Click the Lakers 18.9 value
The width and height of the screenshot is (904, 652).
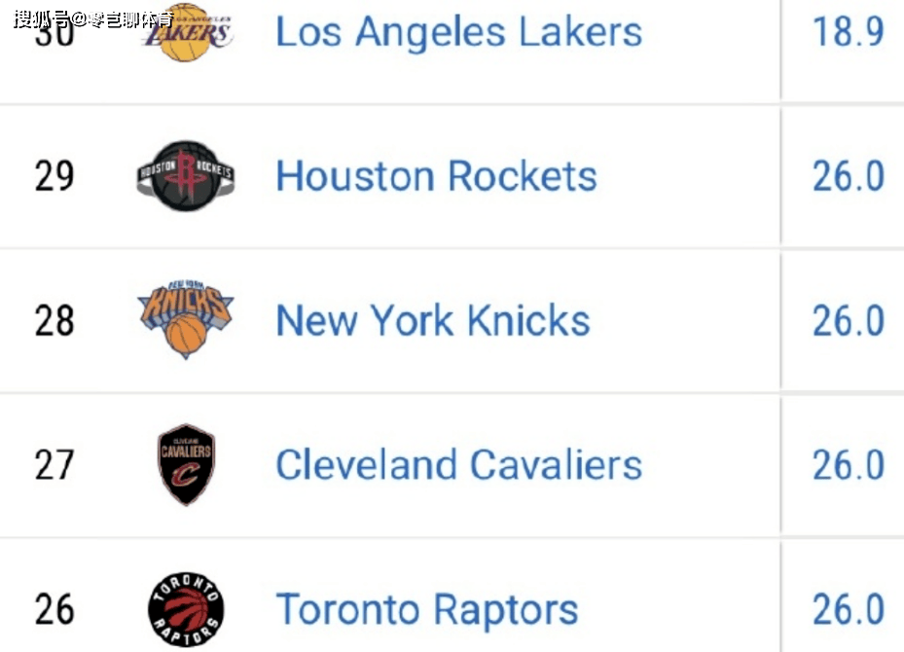pyautogui.click(x=848, y=32)
